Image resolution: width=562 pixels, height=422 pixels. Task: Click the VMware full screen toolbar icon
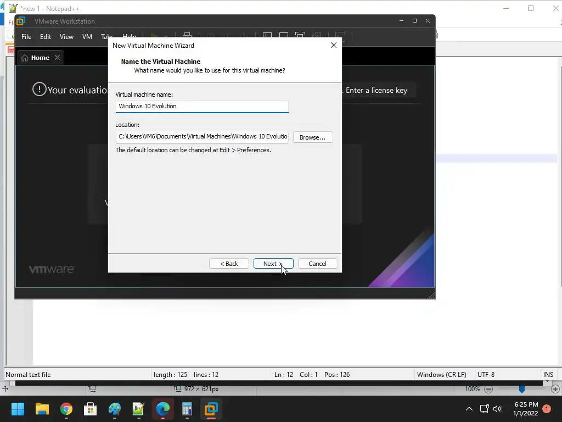300,36
